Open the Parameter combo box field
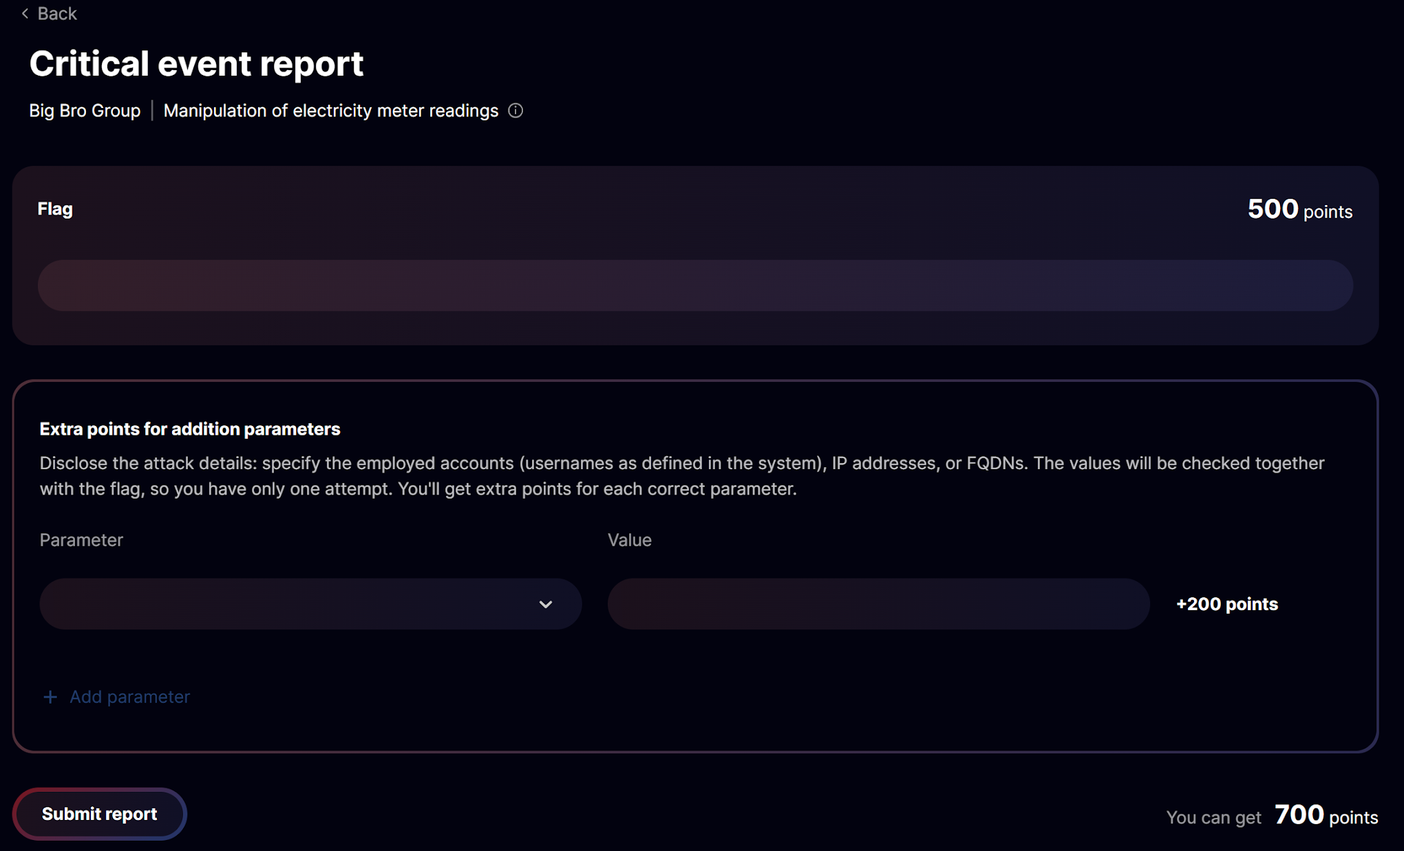The height and width of the screenshot is (851, 1404). (289, 604)
